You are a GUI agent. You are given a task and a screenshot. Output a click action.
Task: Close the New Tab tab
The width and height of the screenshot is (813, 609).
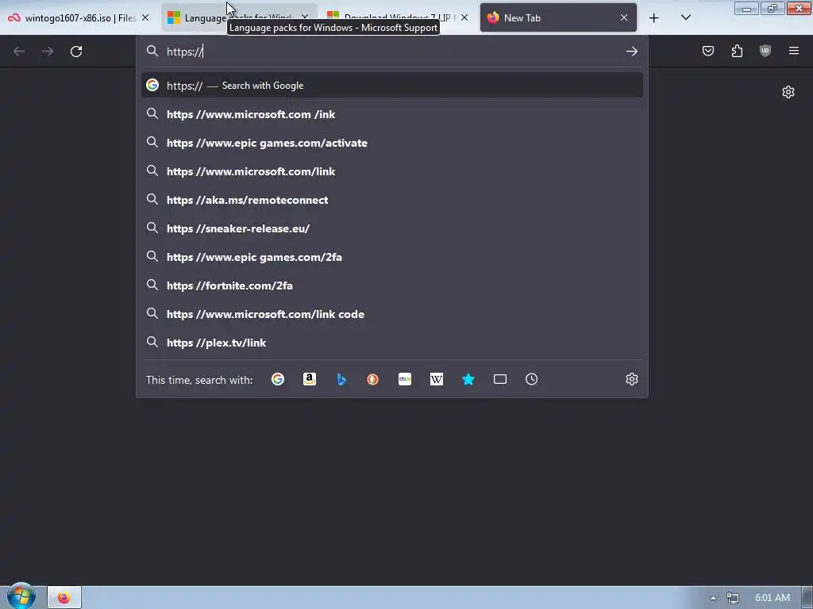point(624,17)
